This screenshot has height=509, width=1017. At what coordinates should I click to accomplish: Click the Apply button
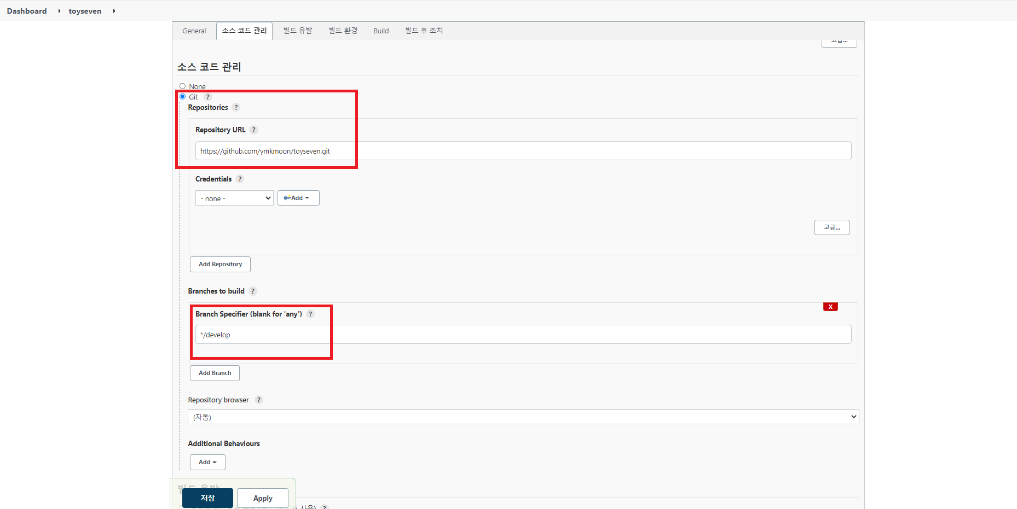[263, 498]
